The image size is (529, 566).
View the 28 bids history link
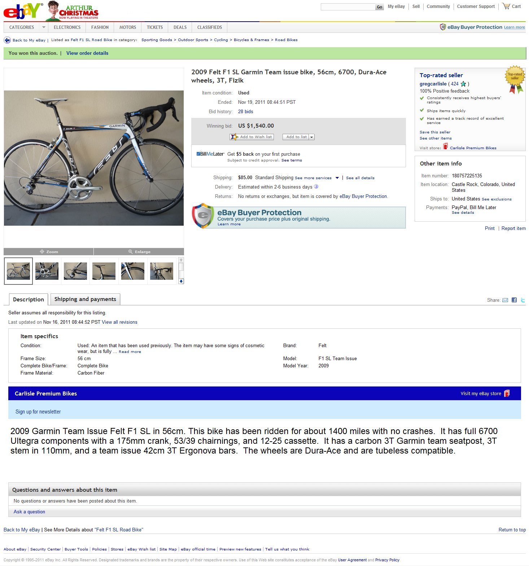coord(245,112)
